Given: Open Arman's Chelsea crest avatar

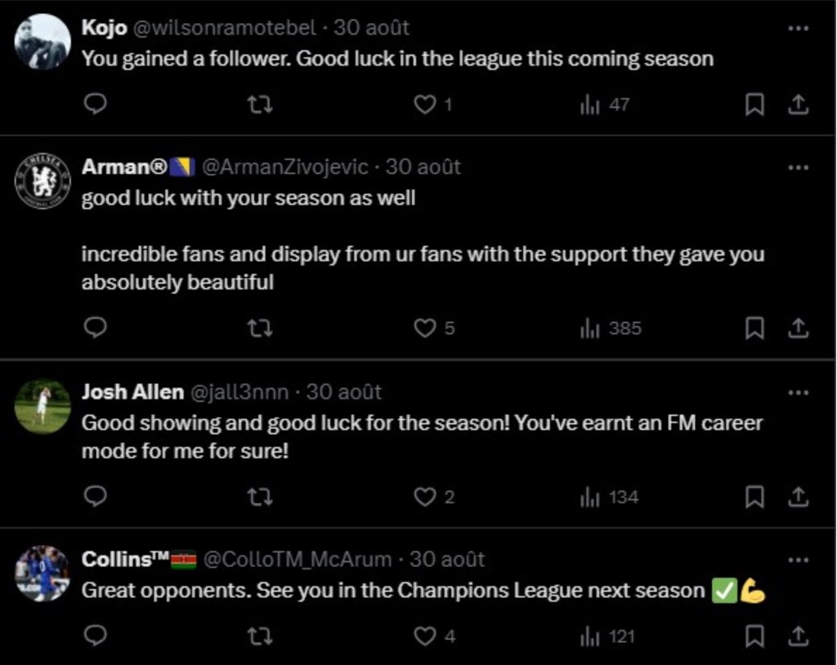Looking at the screenshot, I should point(43,181).
